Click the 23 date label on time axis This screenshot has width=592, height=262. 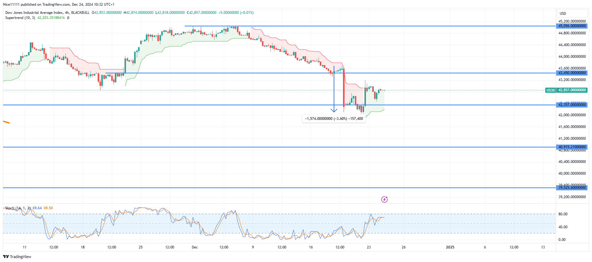click(369, 247)
